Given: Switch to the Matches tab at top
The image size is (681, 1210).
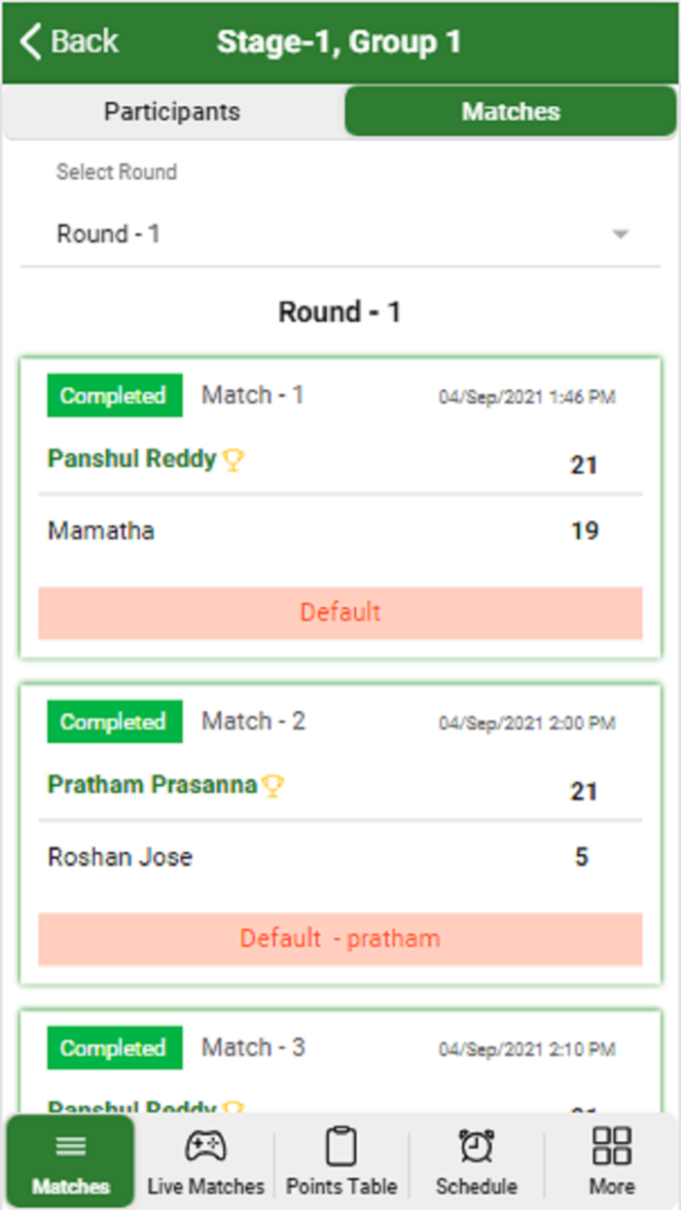Looking at the screenshot, I should [511, 112].
